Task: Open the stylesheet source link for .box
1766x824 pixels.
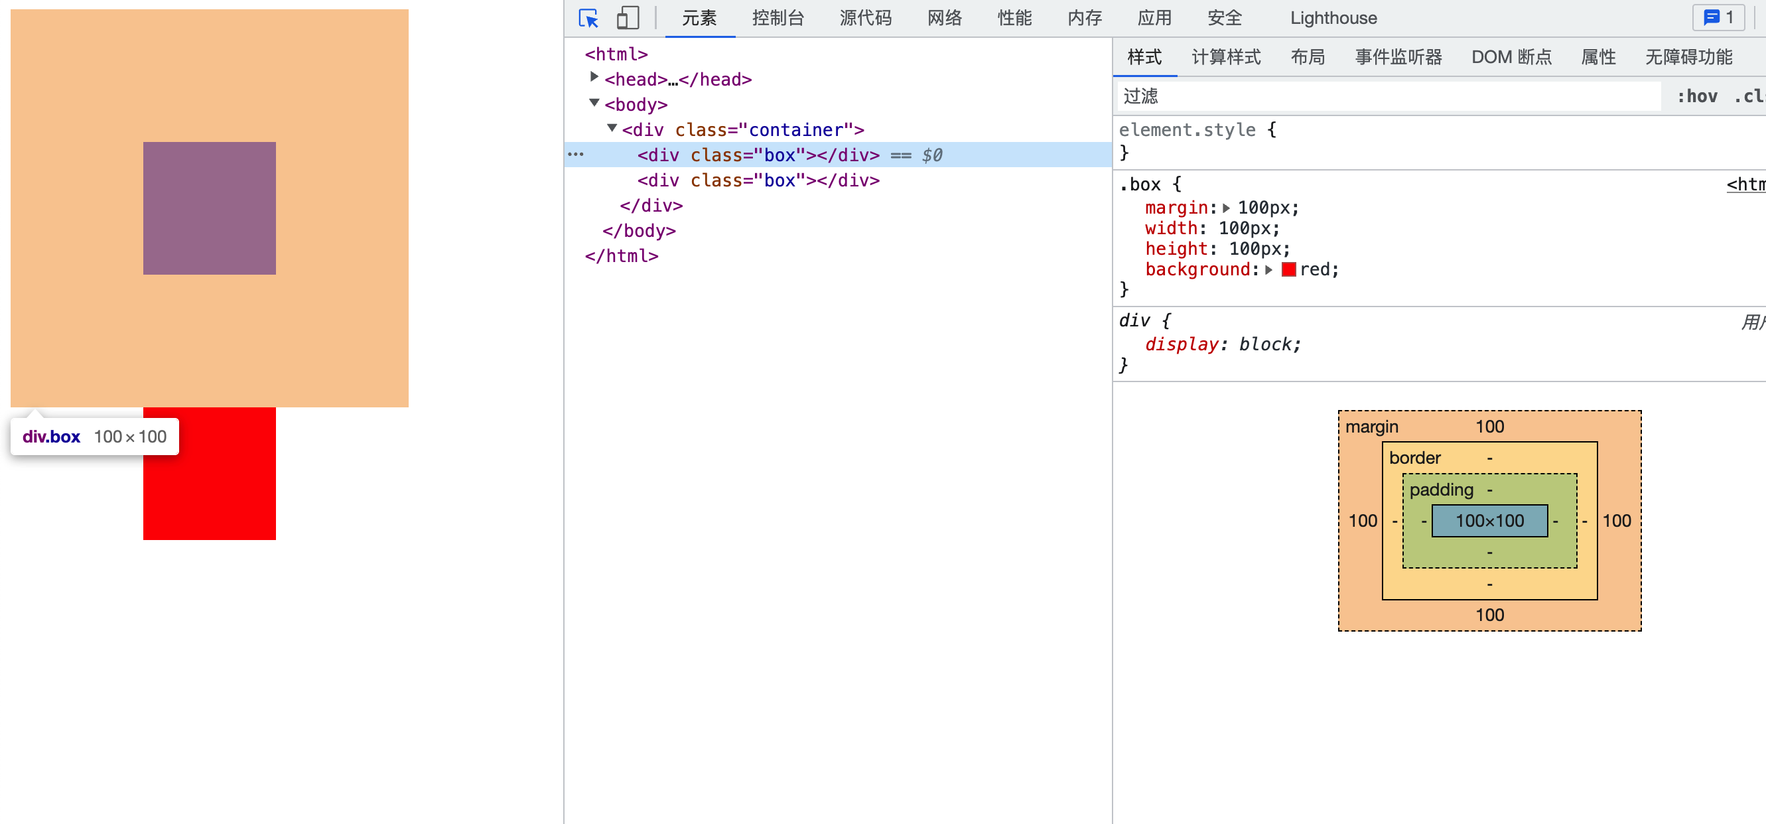Action: point(1746,184)
